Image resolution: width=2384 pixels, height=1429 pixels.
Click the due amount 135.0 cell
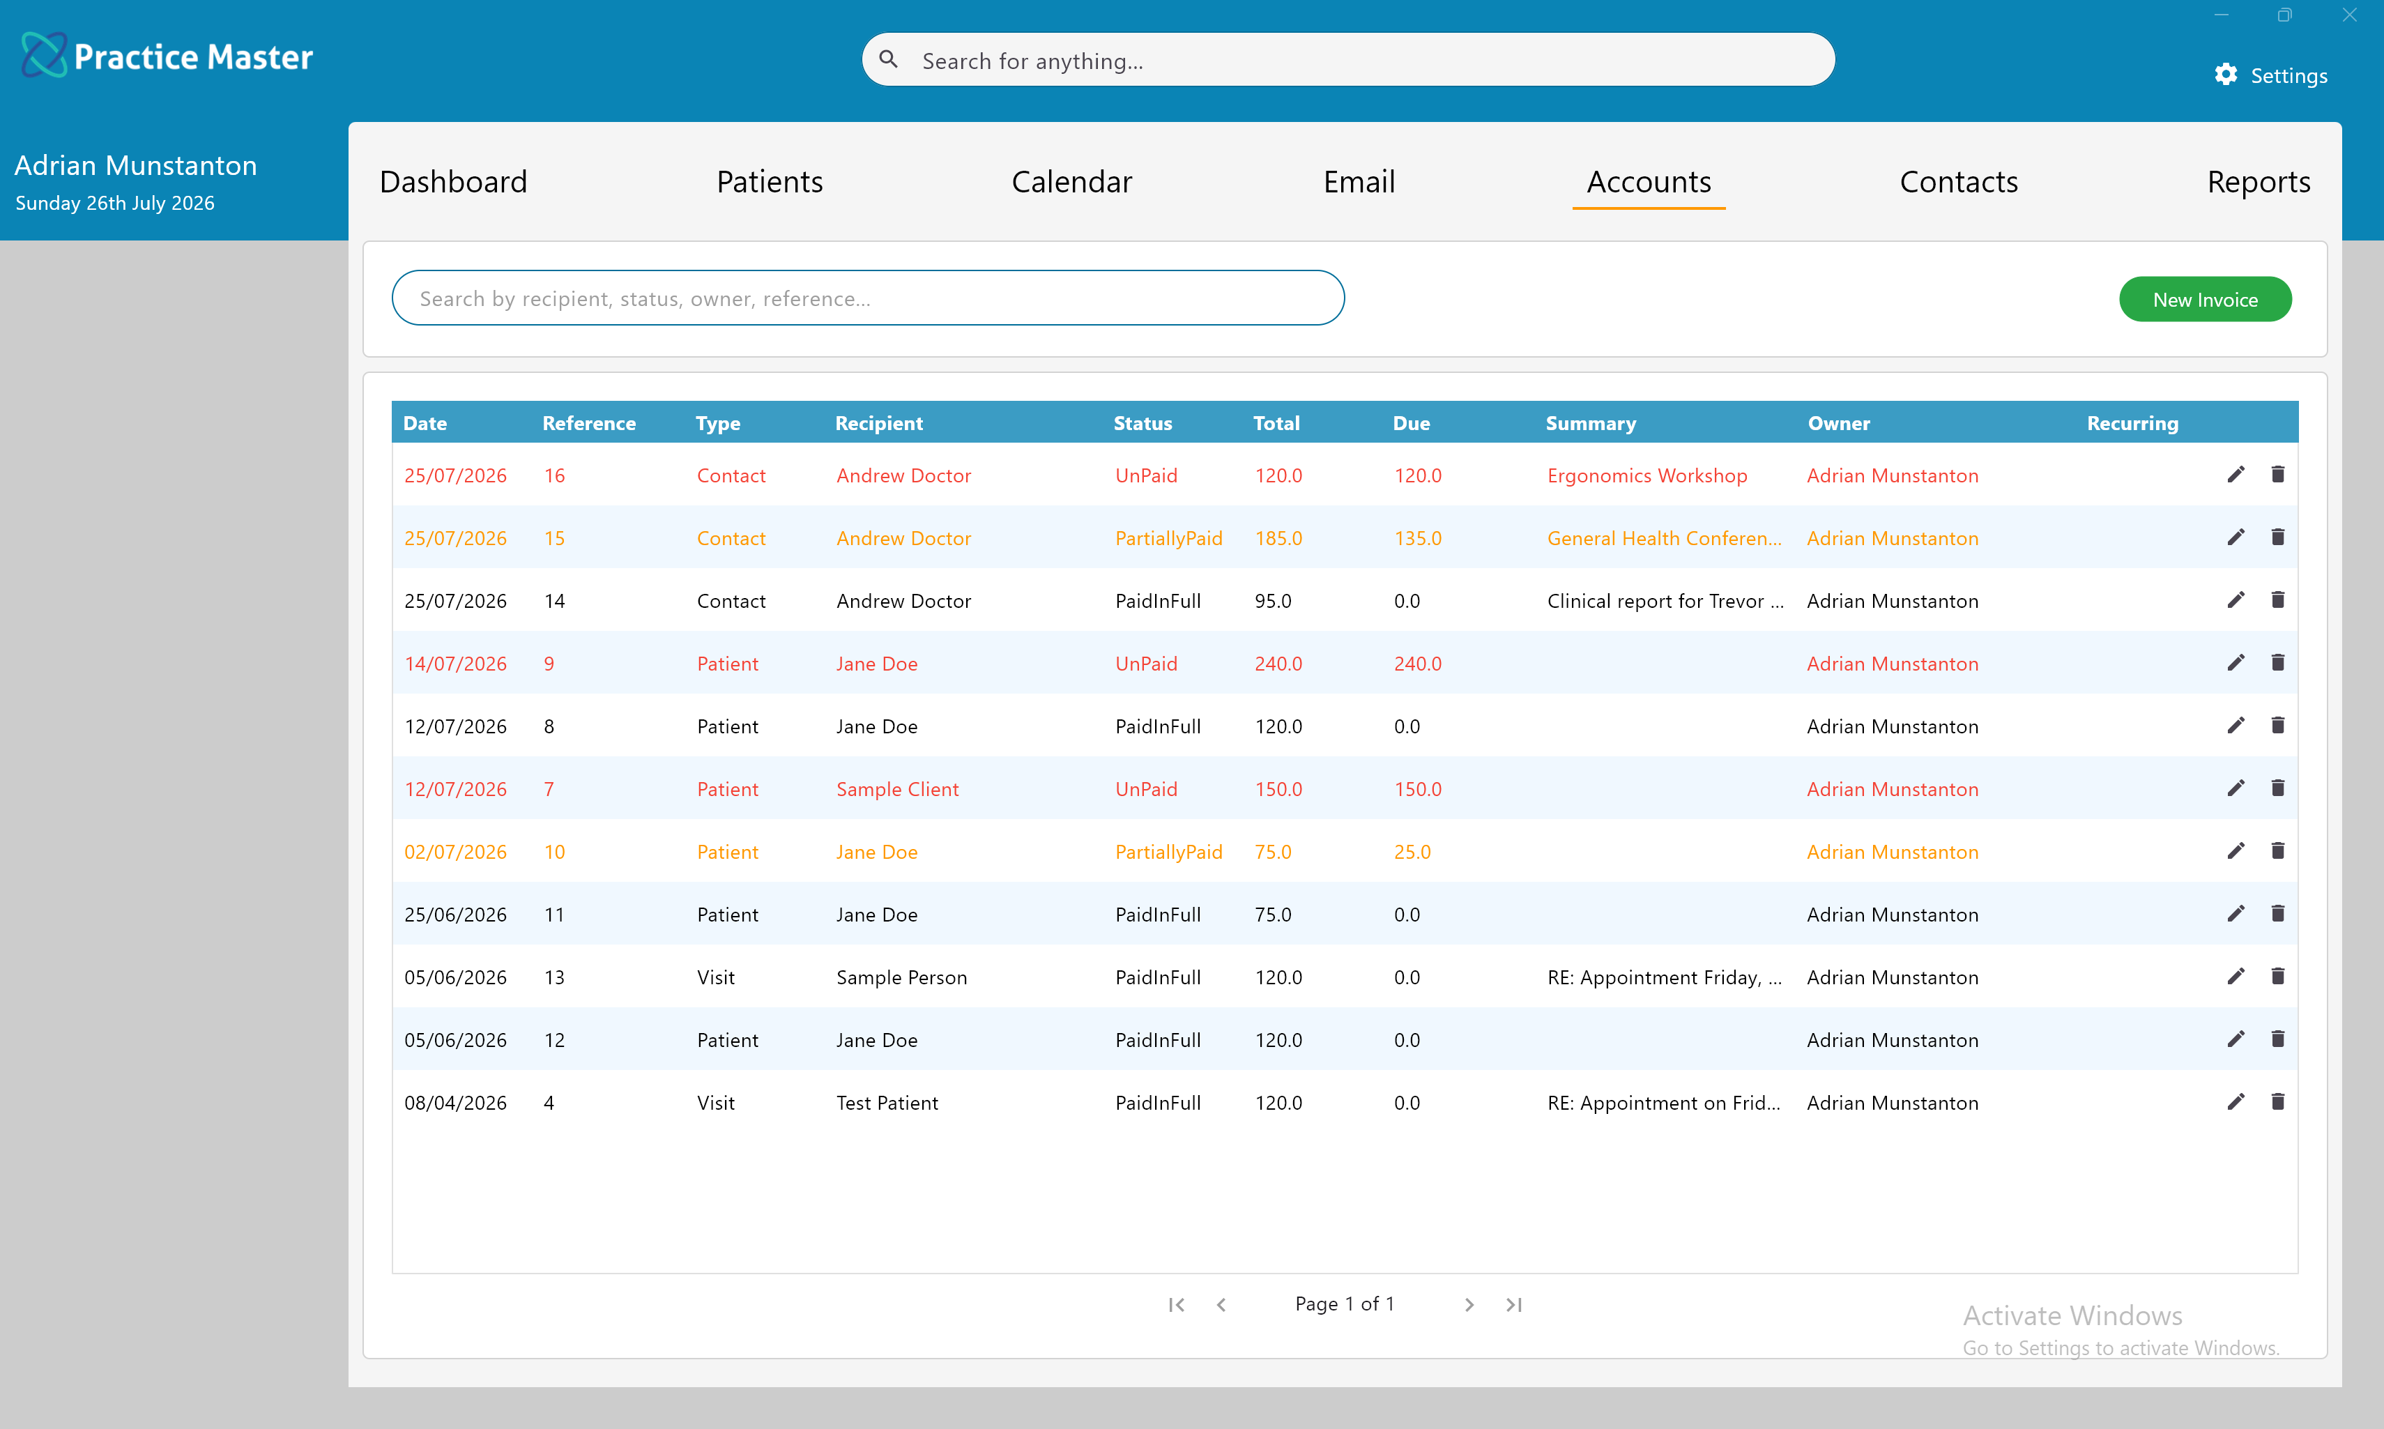1417,538
